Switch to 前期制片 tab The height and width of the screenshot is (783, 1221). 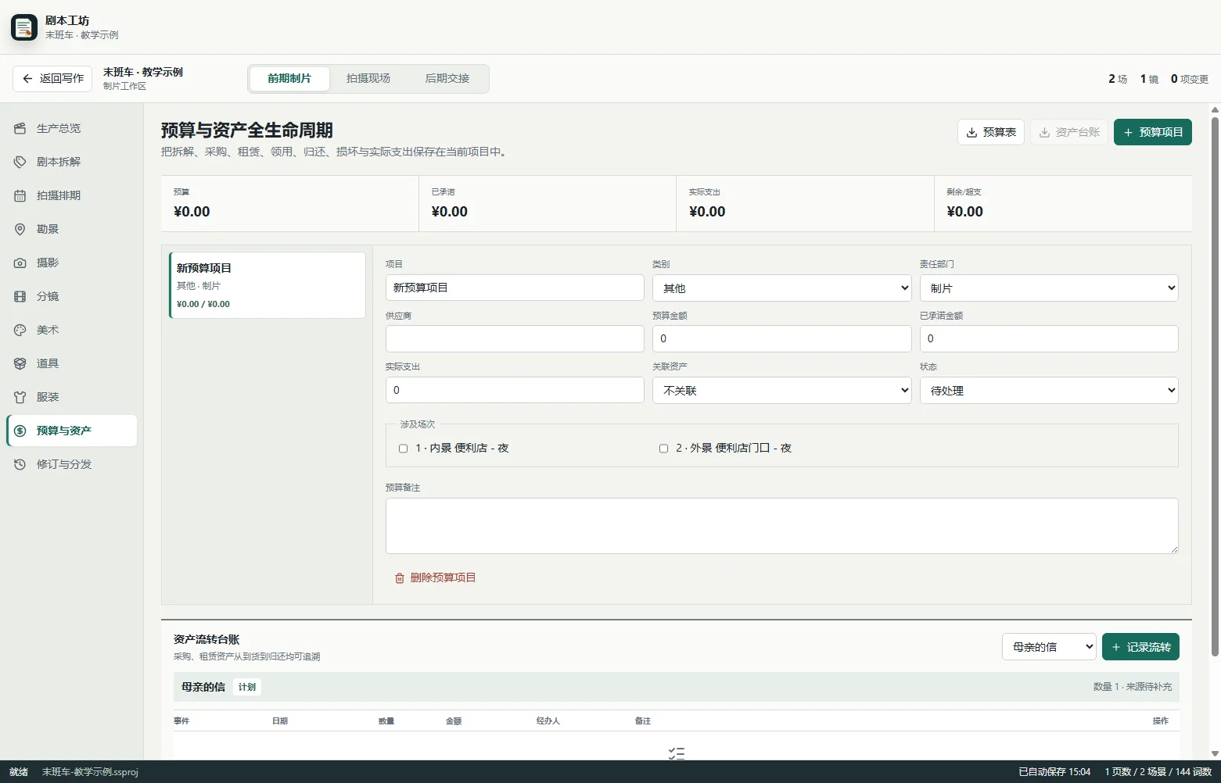(289, 78)
